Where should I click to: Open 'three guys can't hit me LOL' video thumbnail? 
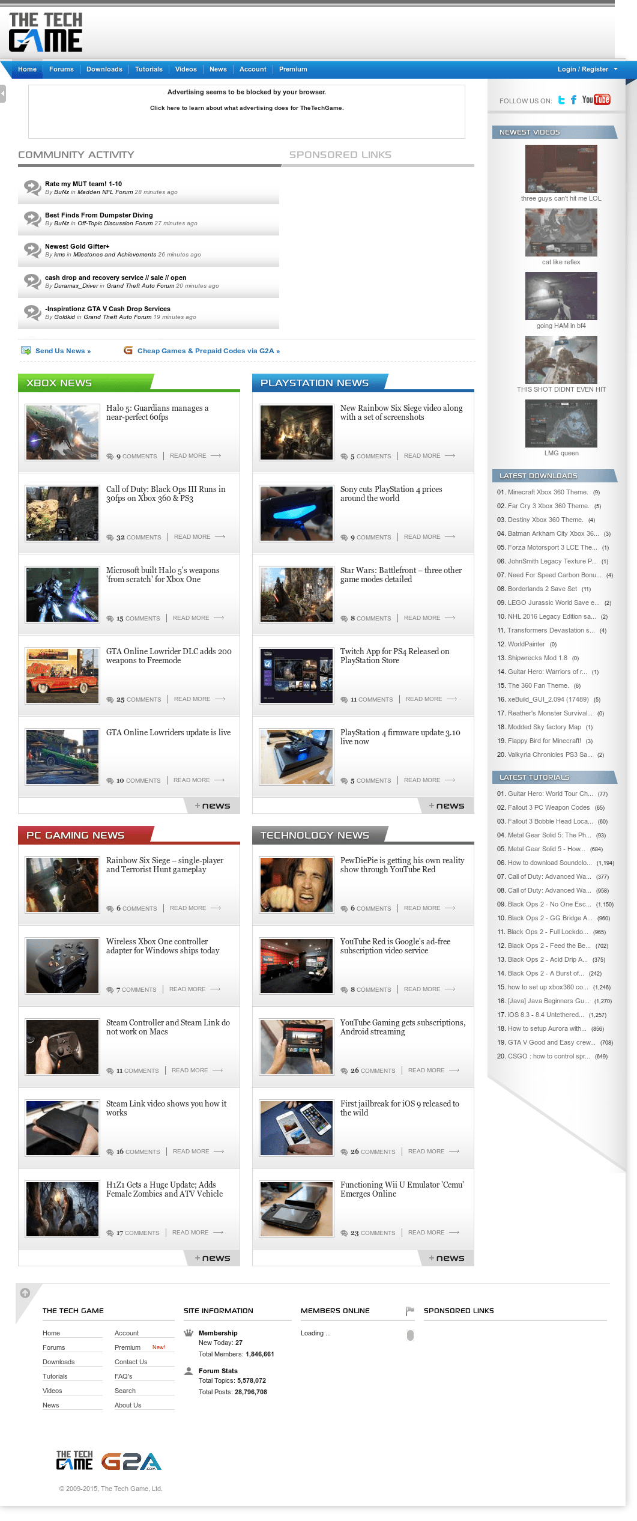tap(561, 169)
